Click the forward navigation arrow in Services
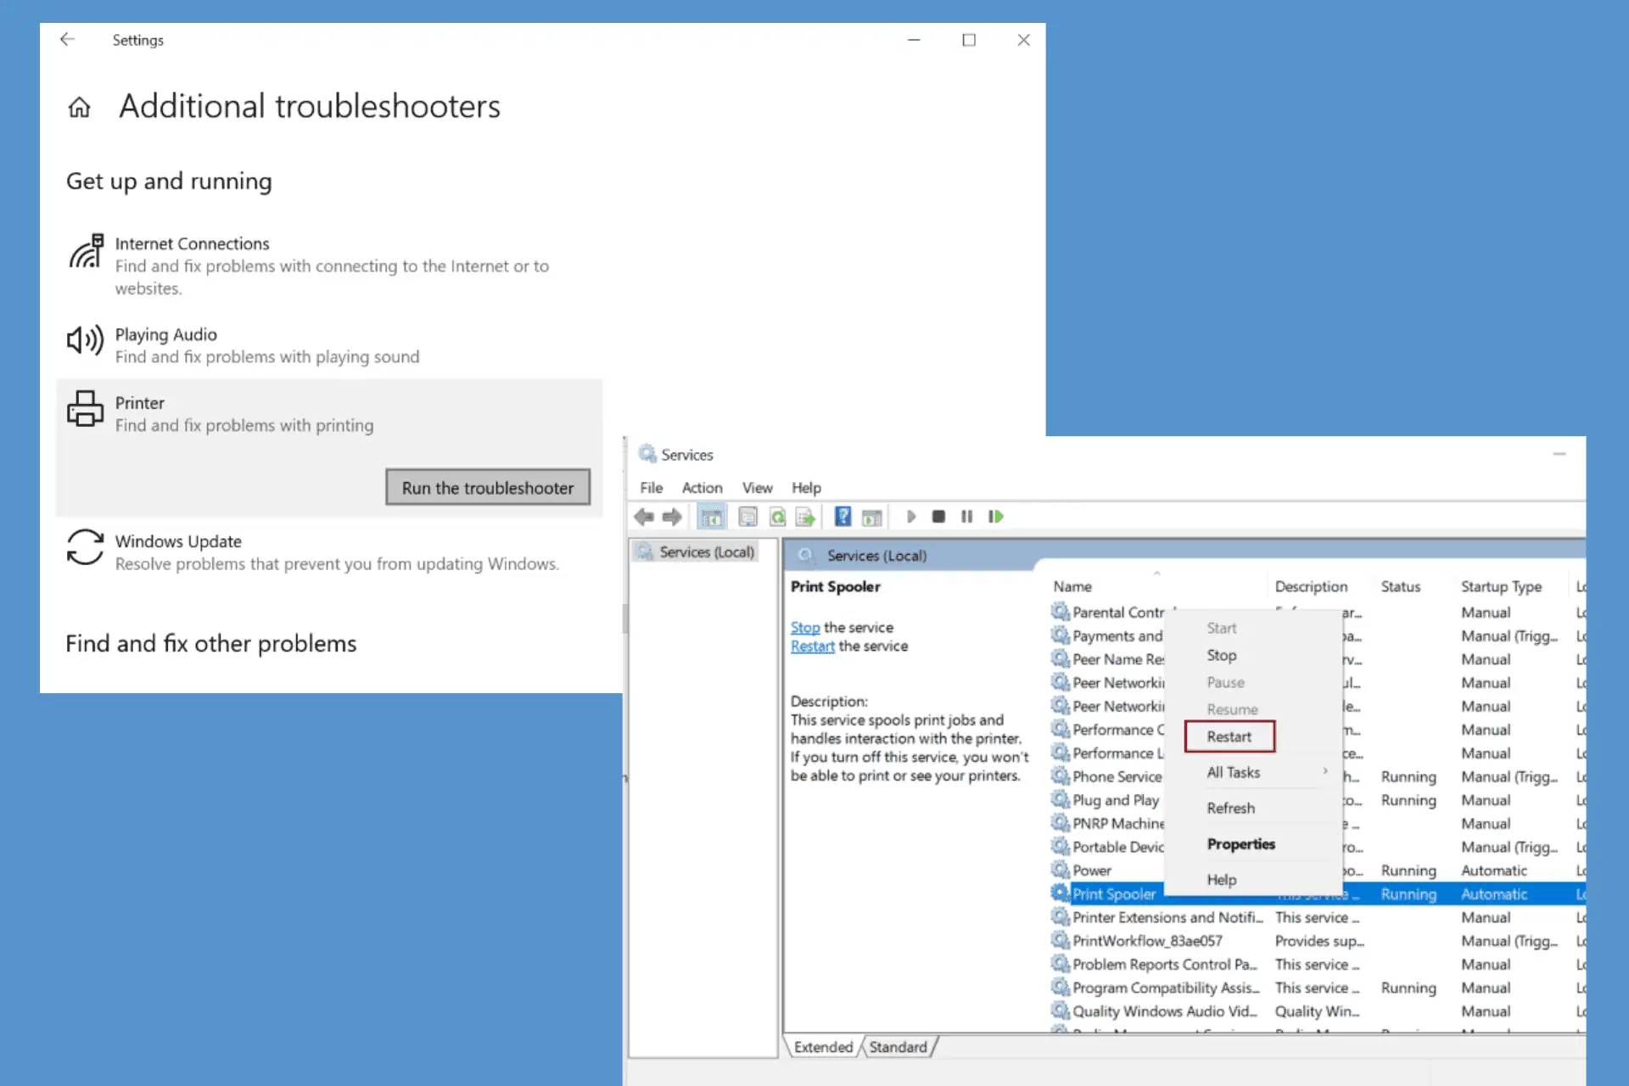This screenshot has height=1086, width=1629. (671, 517)
